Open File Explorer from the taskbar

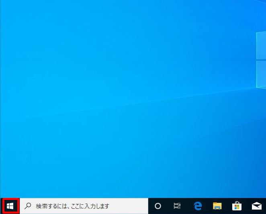(x=217, y=206)
